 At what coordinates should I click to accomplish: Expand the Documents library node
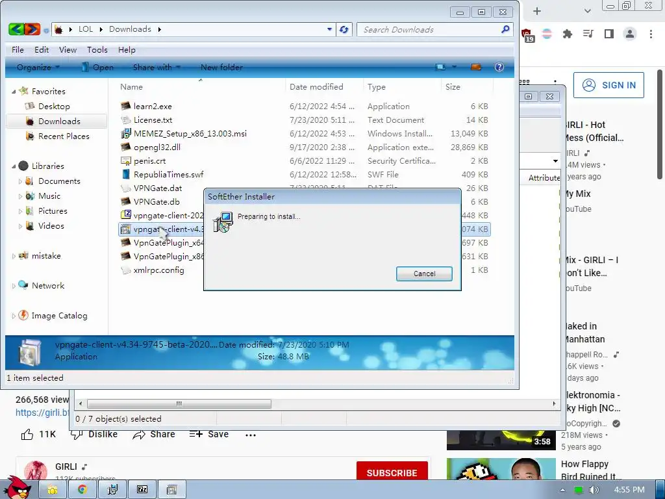tap(20, 181)
